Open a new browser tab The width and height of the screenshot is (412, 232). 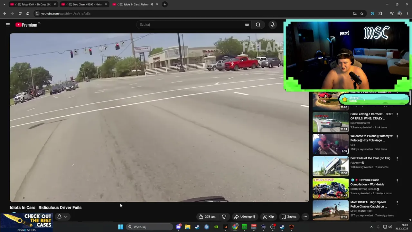[165, 5]
